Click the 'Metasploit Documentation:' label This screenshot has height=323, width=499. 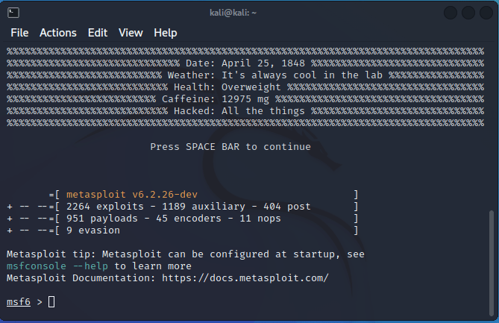tap(81, 277)
